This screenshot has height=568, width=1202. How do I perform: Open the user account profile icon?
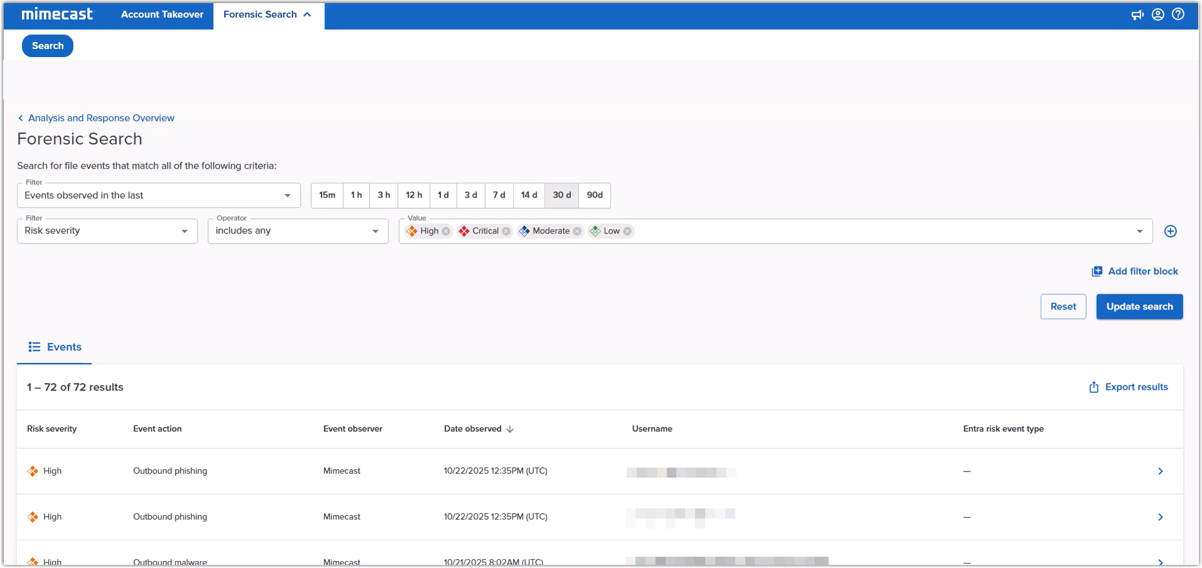[1157, 14]
